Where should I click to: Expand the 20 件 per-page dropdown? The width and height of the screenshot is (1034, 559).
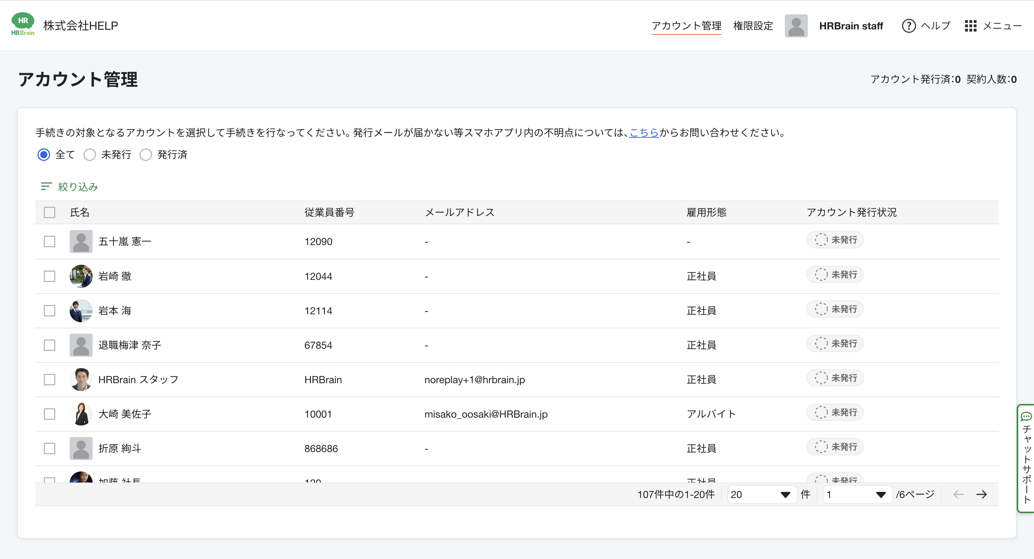tap(761, 494)
